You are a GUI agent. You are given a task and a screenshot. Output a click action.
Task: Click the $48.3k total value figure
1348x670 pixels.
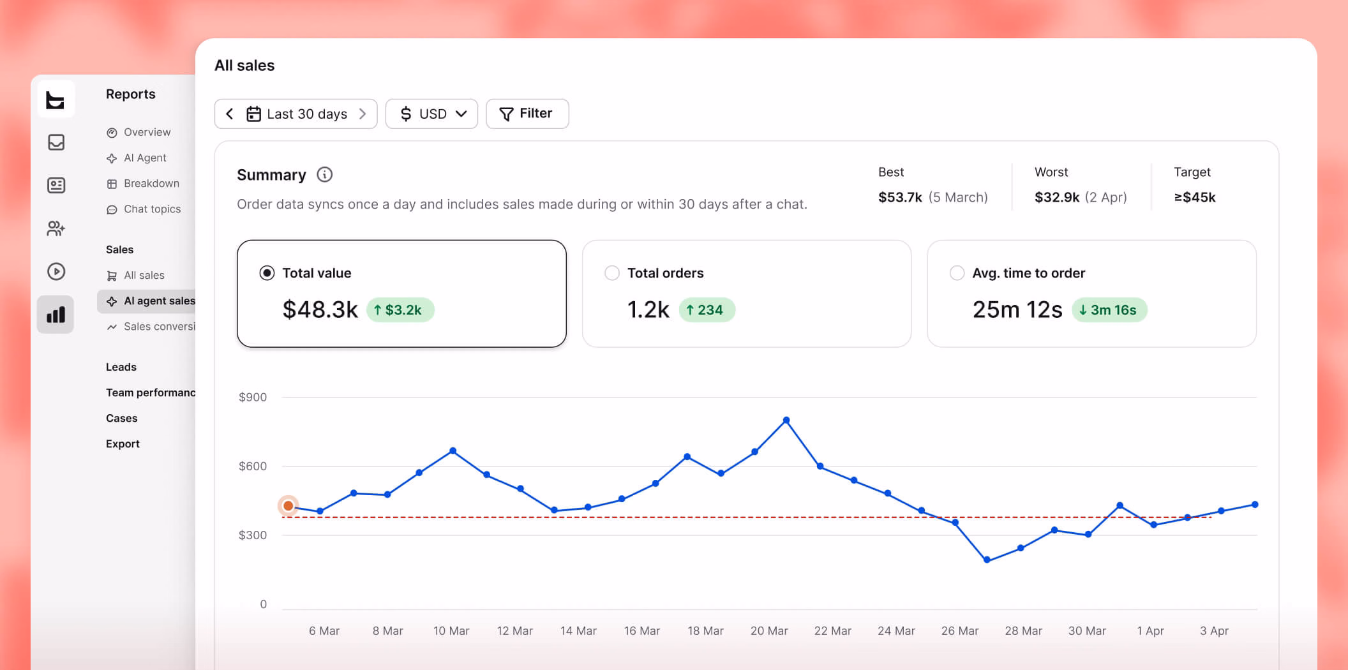[320, 309]
